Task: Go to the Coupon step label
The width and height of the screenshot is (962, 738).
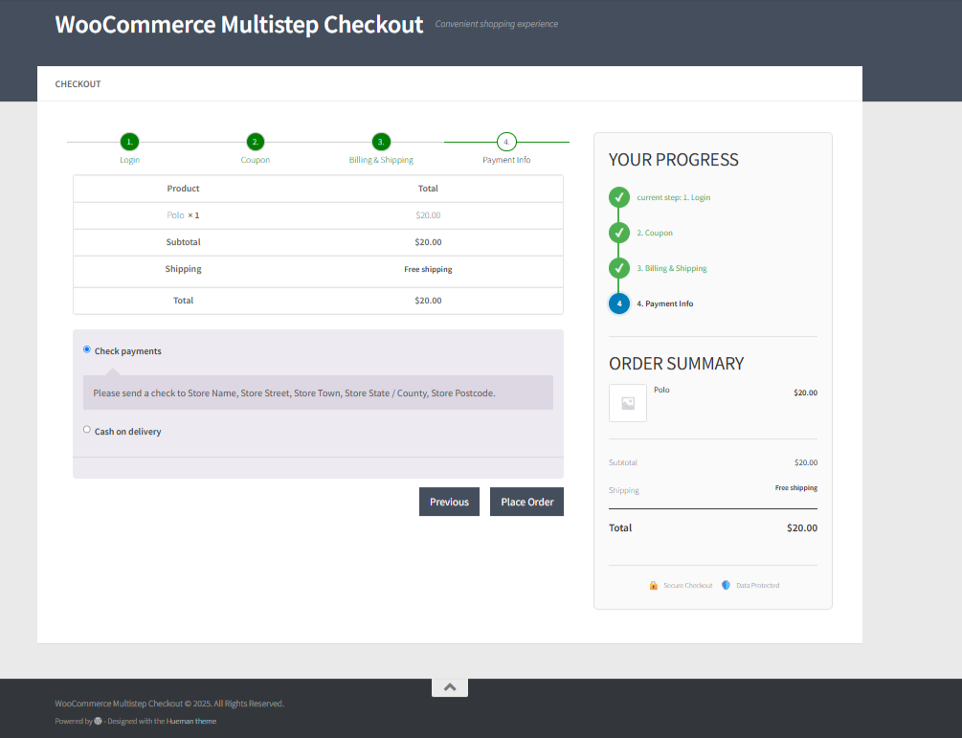Action: pyautogui.click(x=255, y=160)
